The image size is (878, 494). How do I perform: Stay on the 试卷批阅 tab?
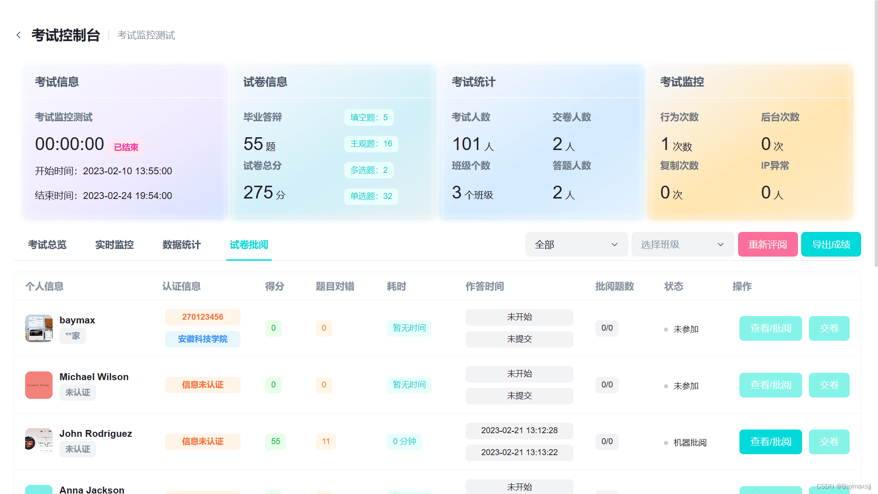point(248,245)
